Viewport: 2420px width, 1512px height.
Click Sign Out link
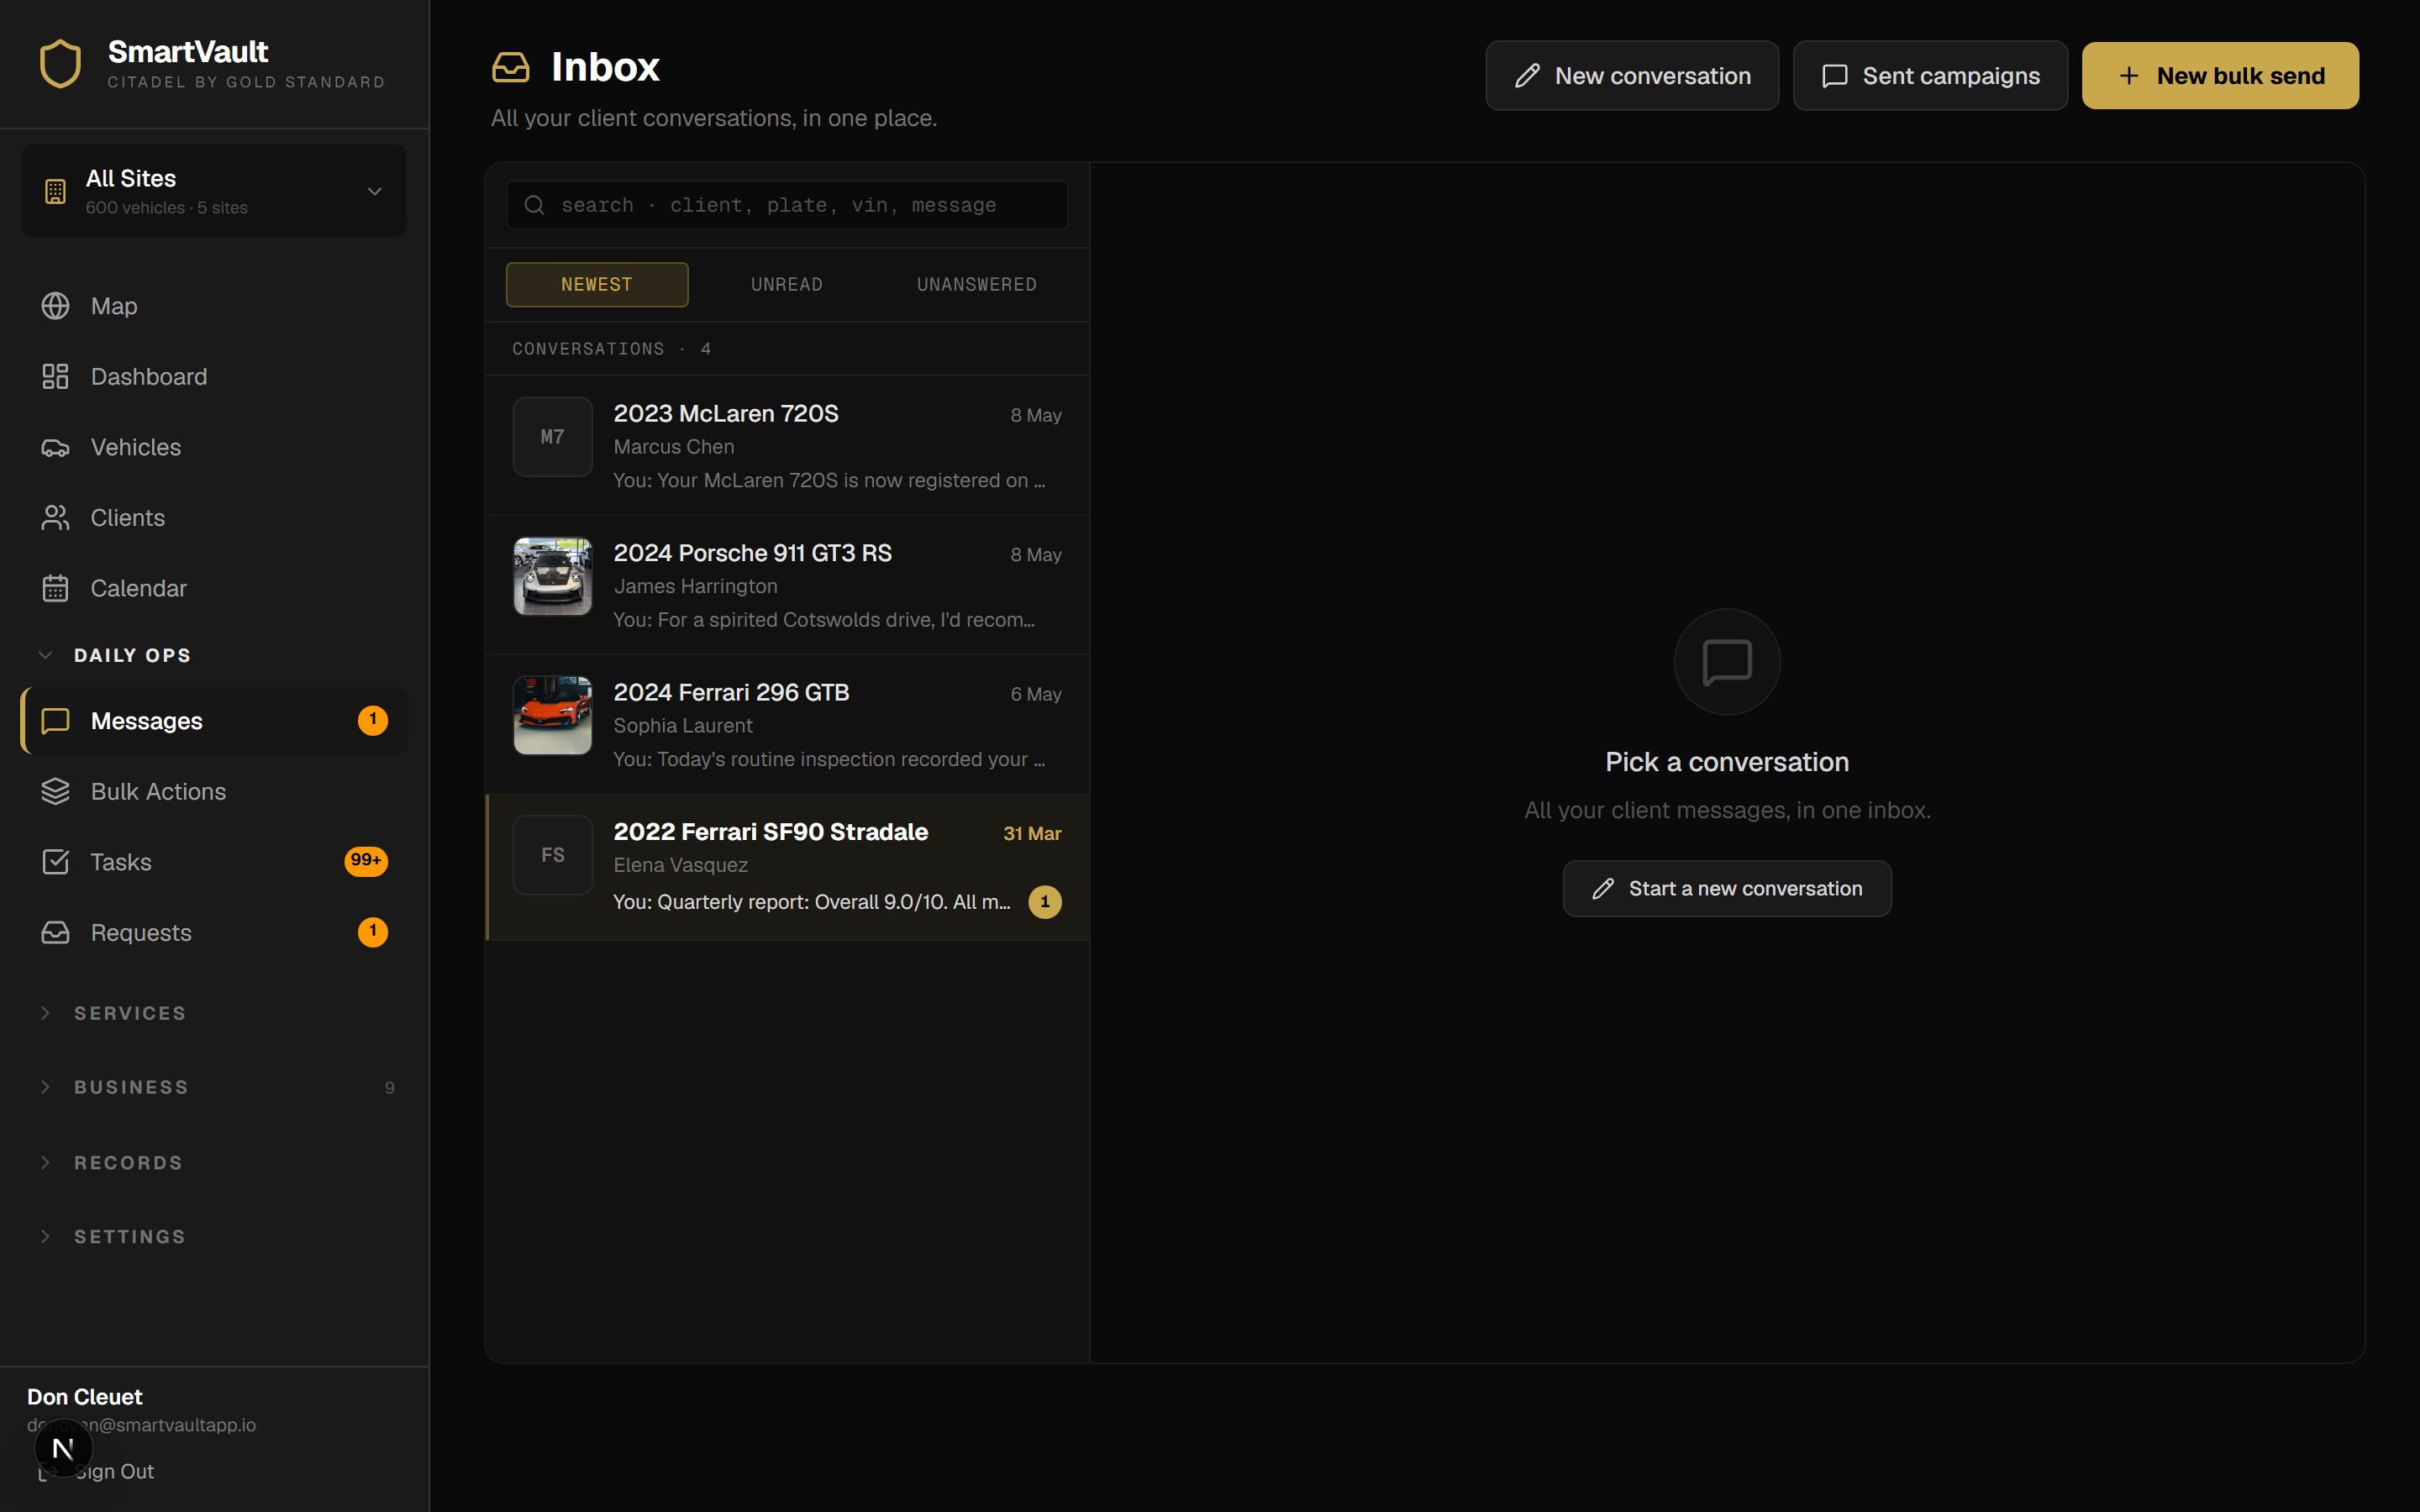tap(114, 1472)
